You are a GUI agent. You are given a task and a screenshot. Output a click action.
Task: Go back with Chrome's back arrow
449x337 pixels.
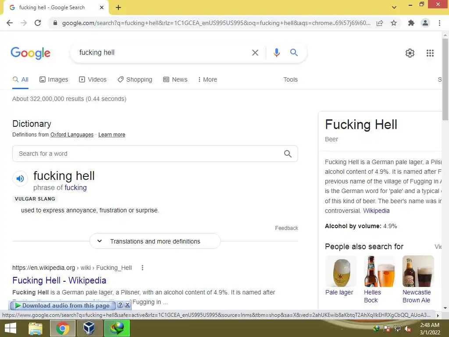[x=10, y=23]
